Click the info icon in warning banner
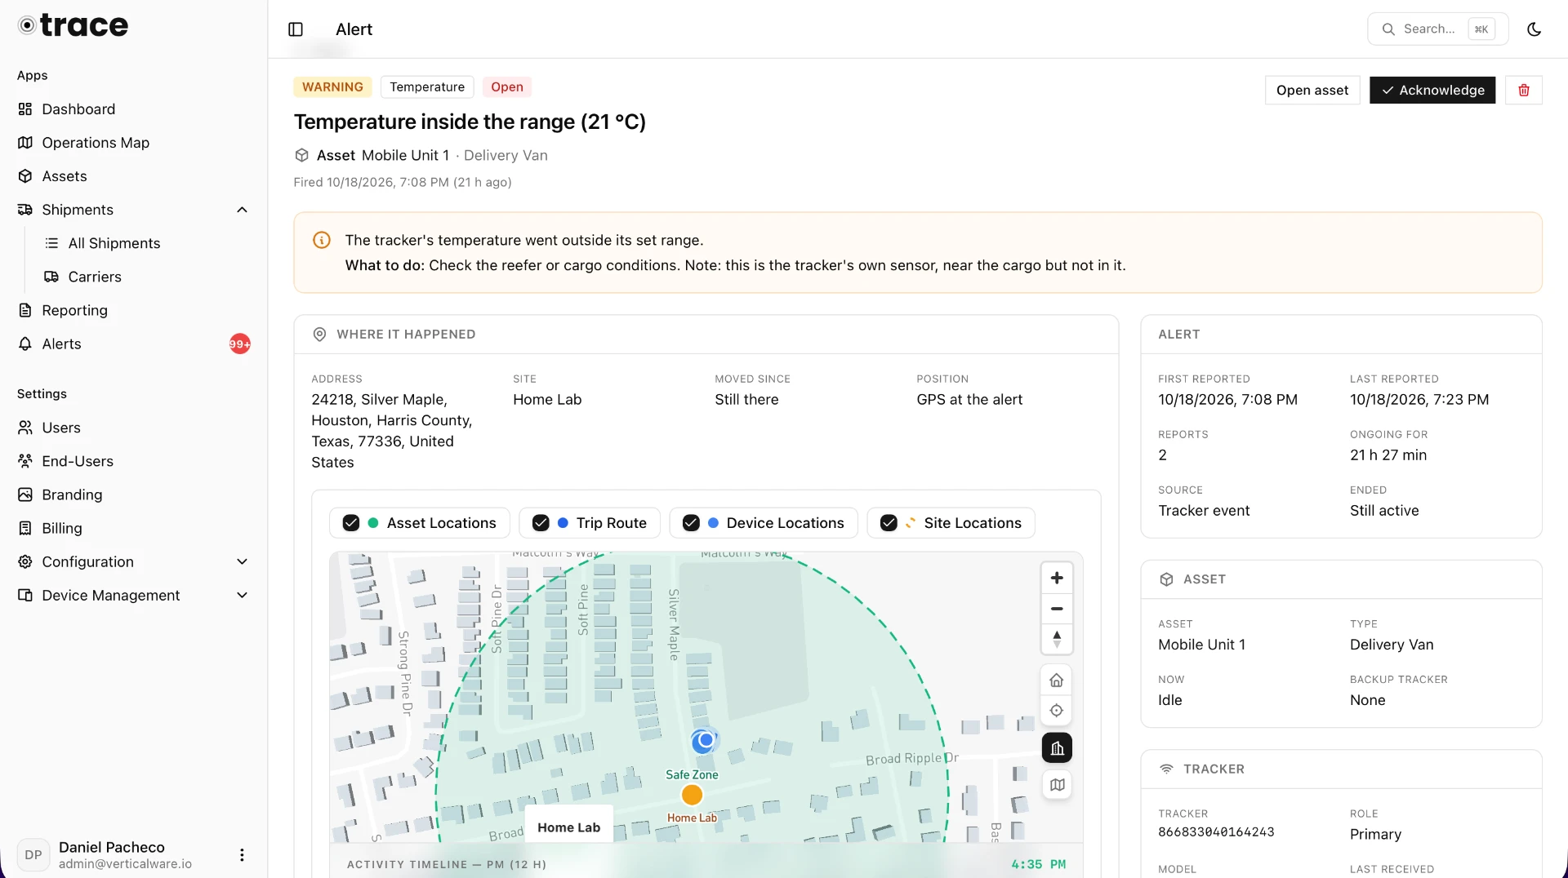The height and width of the screenshot is (878, 1568). (x=322, y=240)
